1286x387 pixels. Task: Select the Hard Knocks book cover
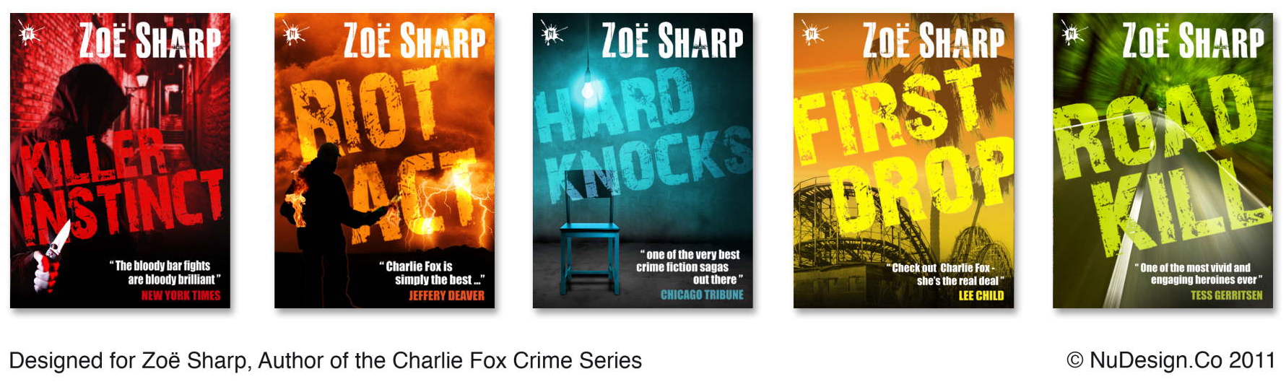point(643,160)
